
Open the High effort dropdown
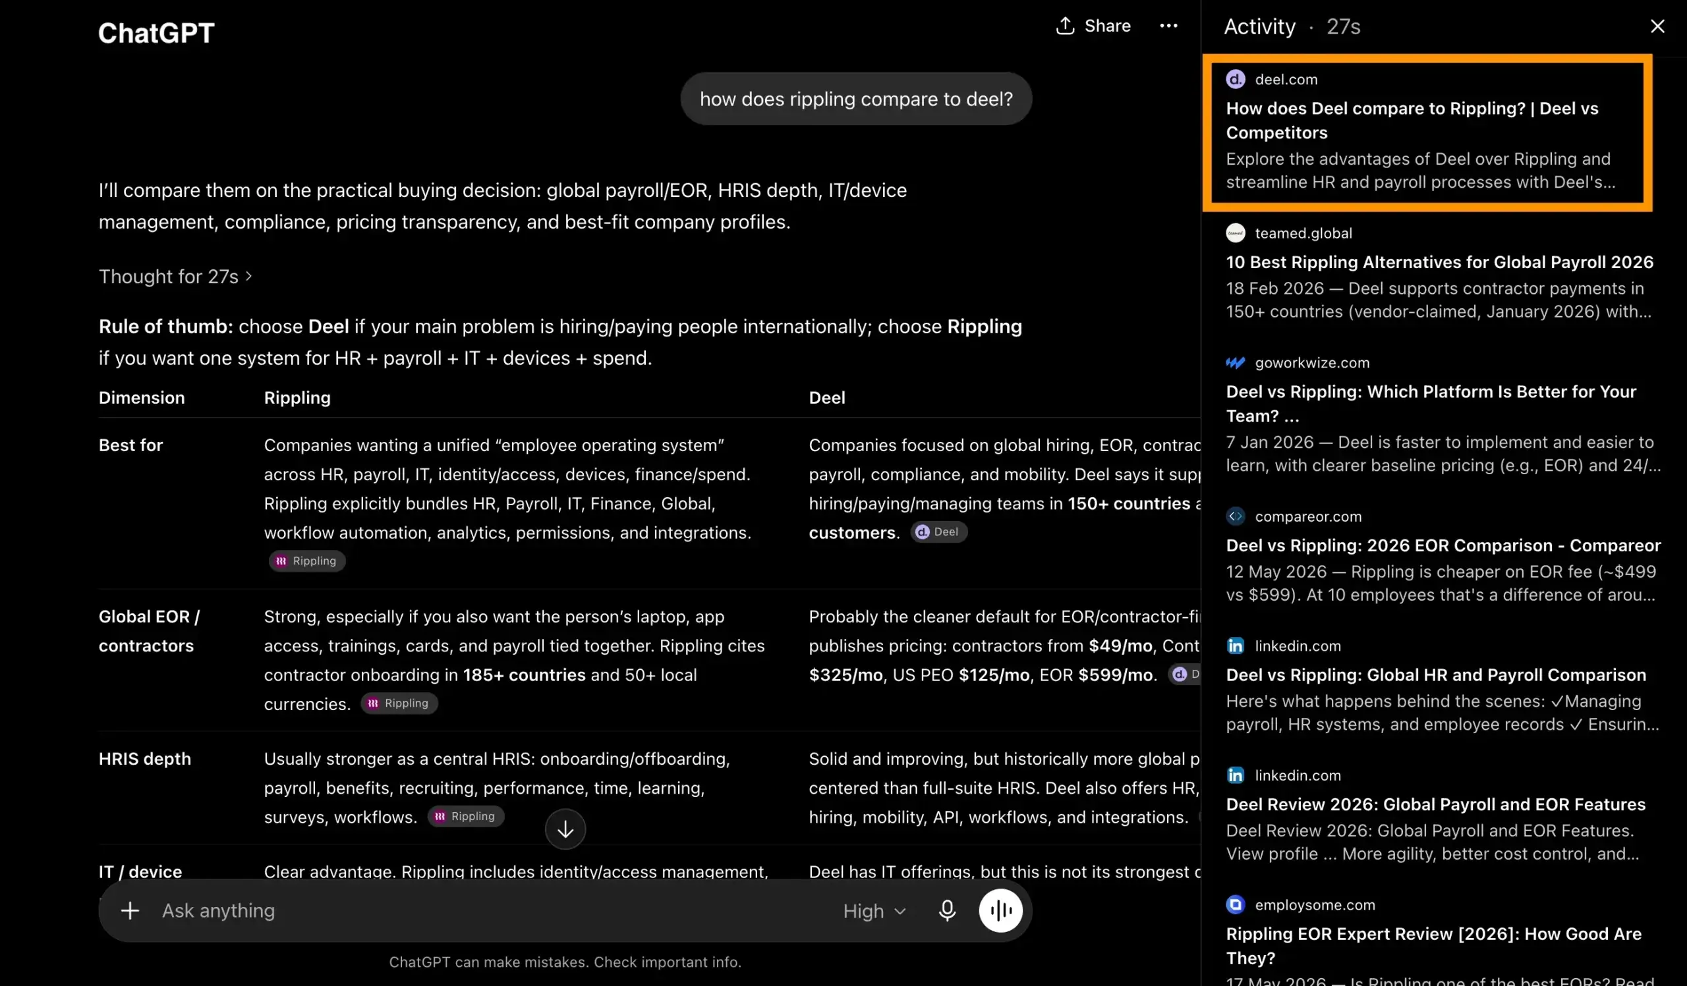tap(874, 911)
